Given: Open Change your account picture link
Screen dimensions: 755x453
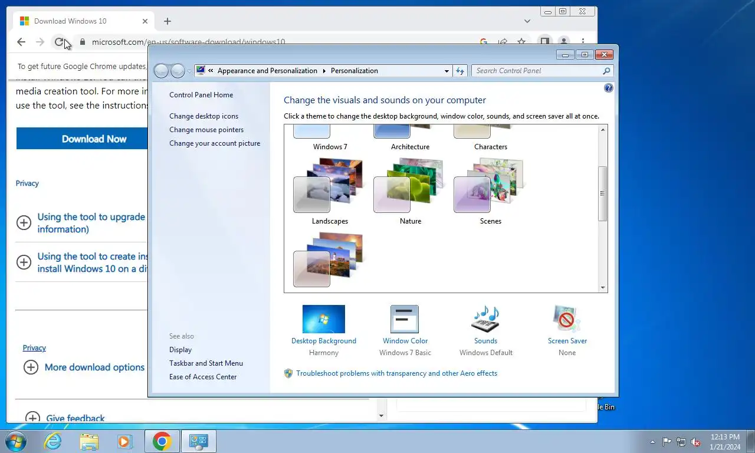Looking at the screenshot, I should 215,143.
